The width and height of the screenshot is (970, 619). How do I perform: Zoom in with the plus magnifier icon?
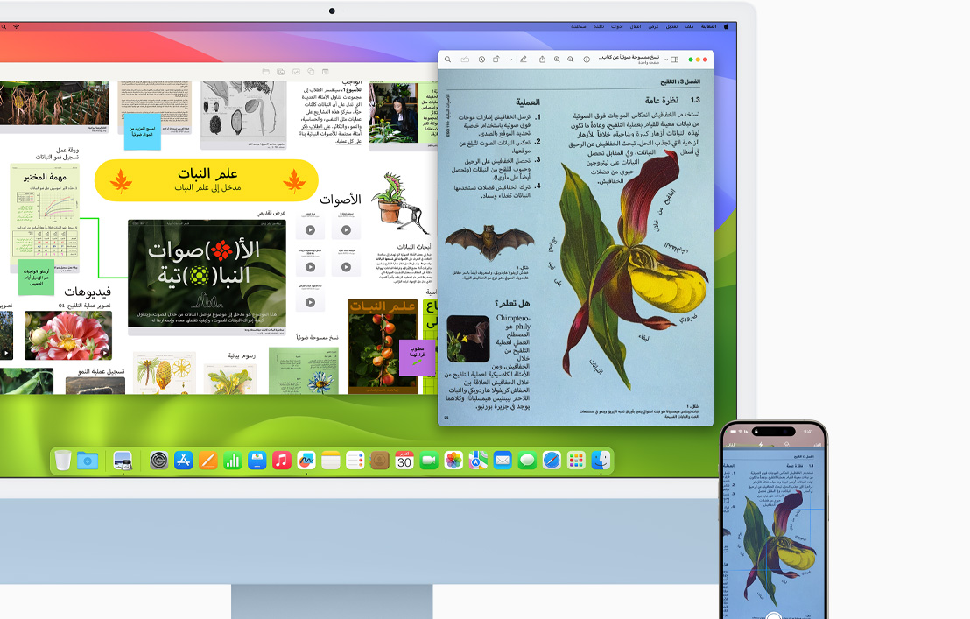557,60
